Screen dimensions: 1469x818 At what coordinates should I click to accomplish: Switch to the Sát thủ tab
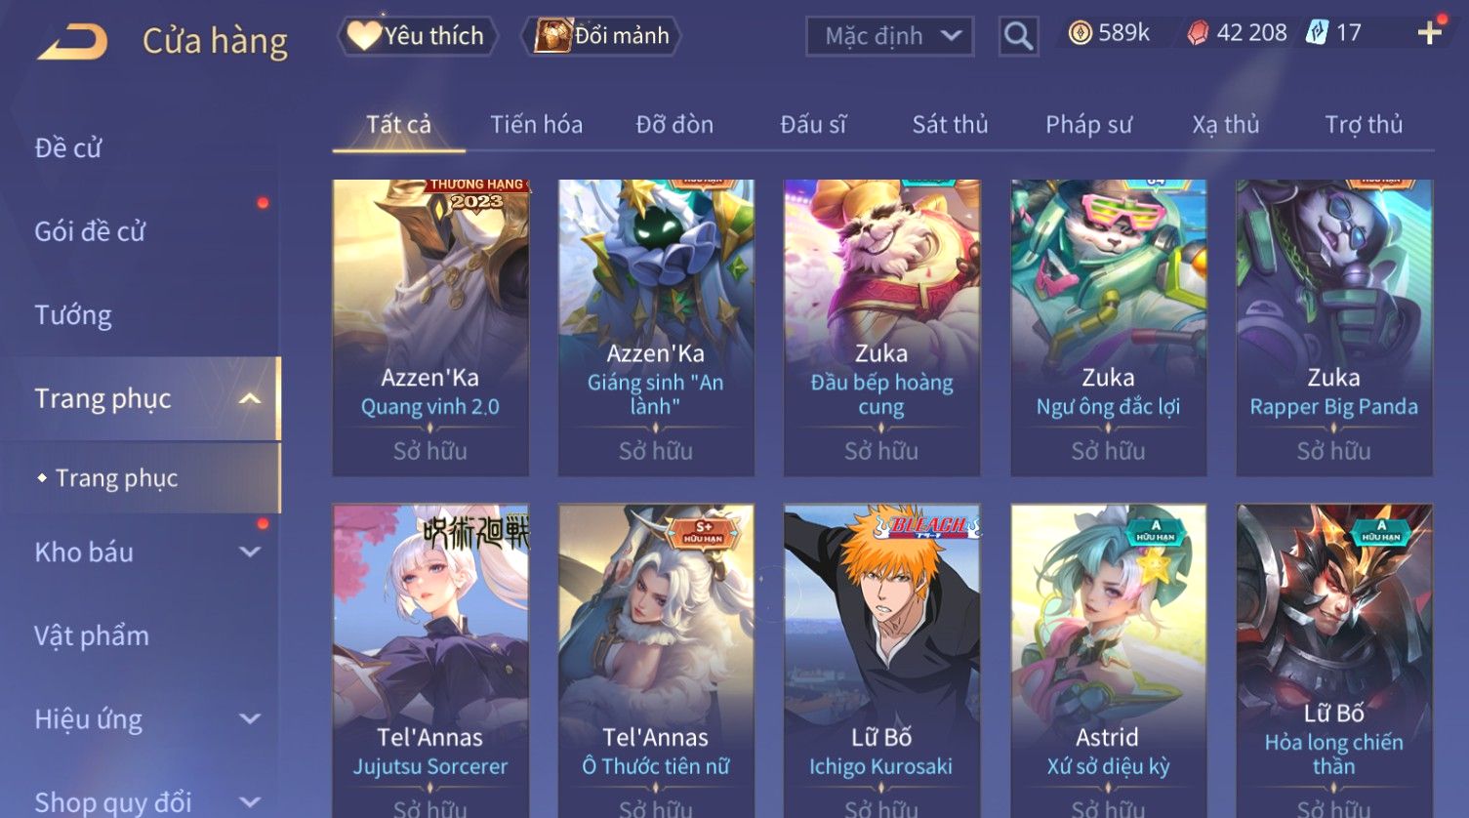[x=950, y=125]
